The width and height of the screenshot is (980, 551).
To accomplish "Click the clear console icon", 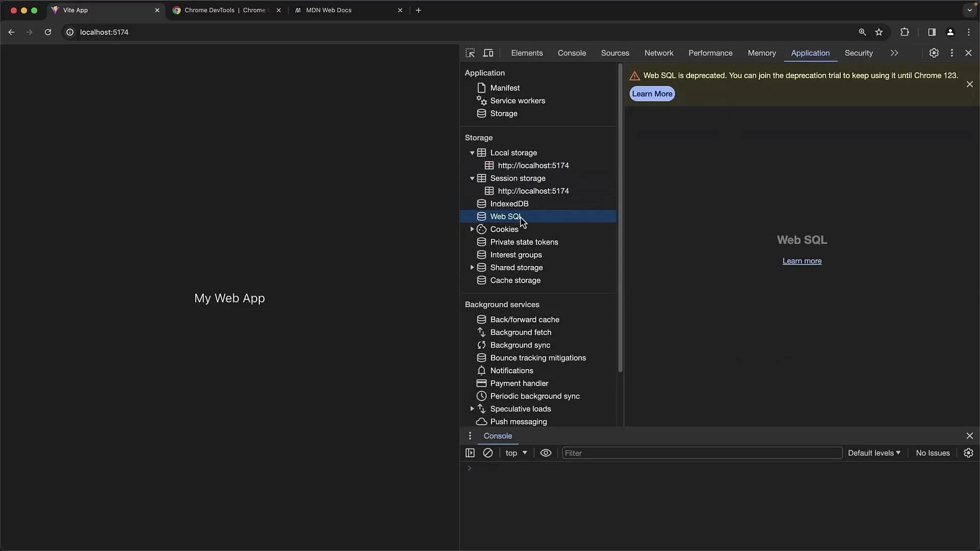I will 487,453.
